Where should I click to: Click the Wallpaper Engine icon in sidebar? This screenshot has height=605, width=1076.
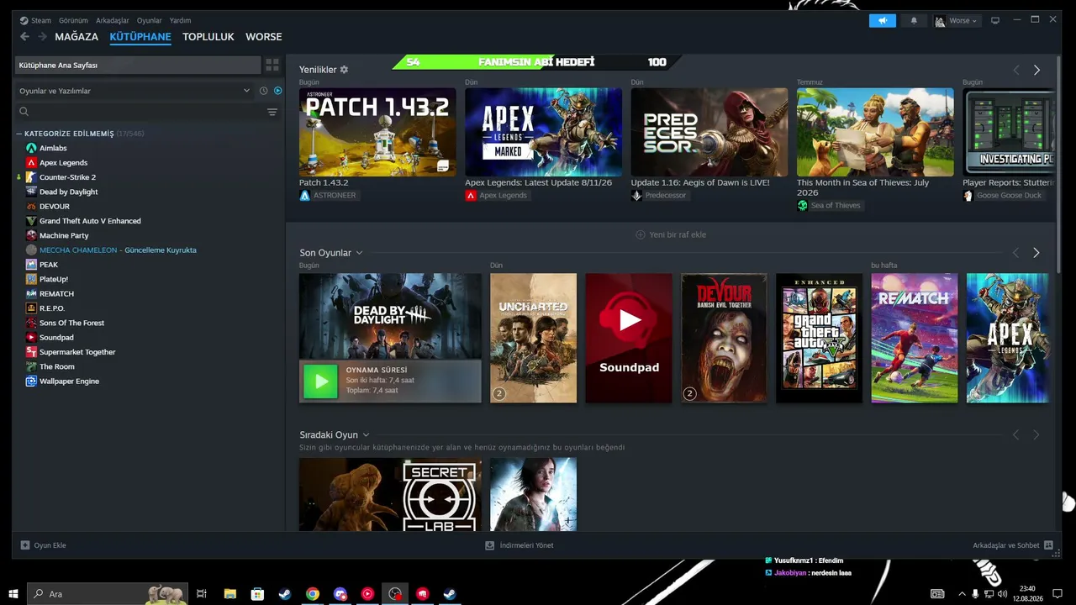pyautogui.click(x=31, y=381)
